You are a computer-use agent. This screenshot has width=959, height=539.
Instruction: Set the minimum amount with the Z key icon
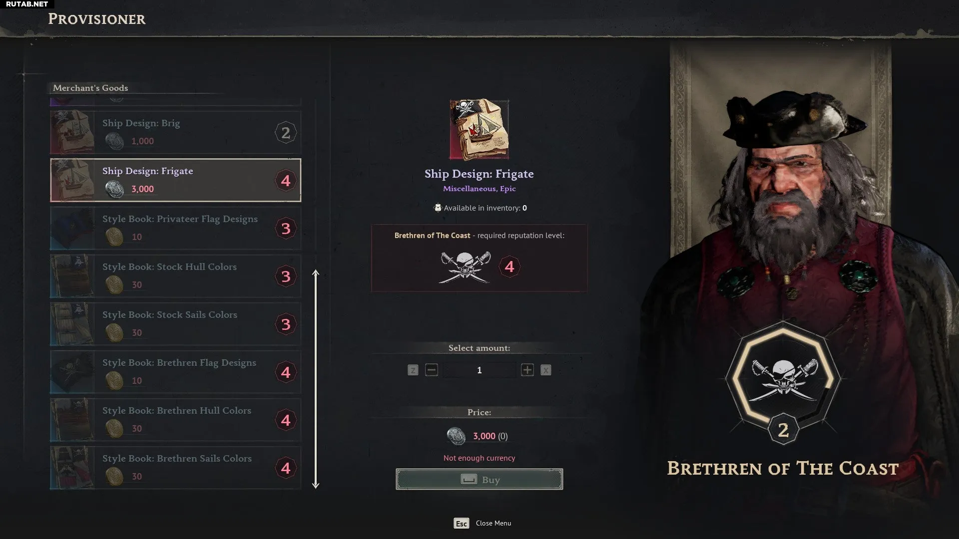coord(413,370)
